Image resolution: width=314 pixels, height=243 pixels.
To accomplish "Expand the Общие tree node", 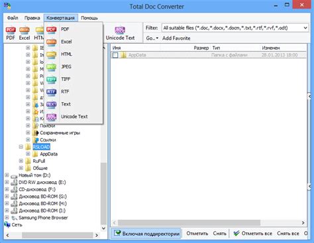I will click(21, 168).
